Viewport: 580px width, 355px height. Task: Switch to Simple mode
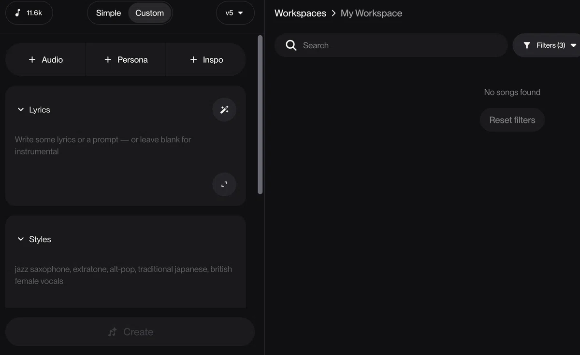pyautogui.click(x=108, y=13)
